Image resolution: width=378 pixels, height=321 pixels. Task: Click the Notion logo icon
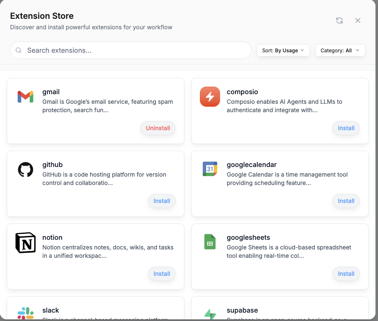tap(26, 243)
